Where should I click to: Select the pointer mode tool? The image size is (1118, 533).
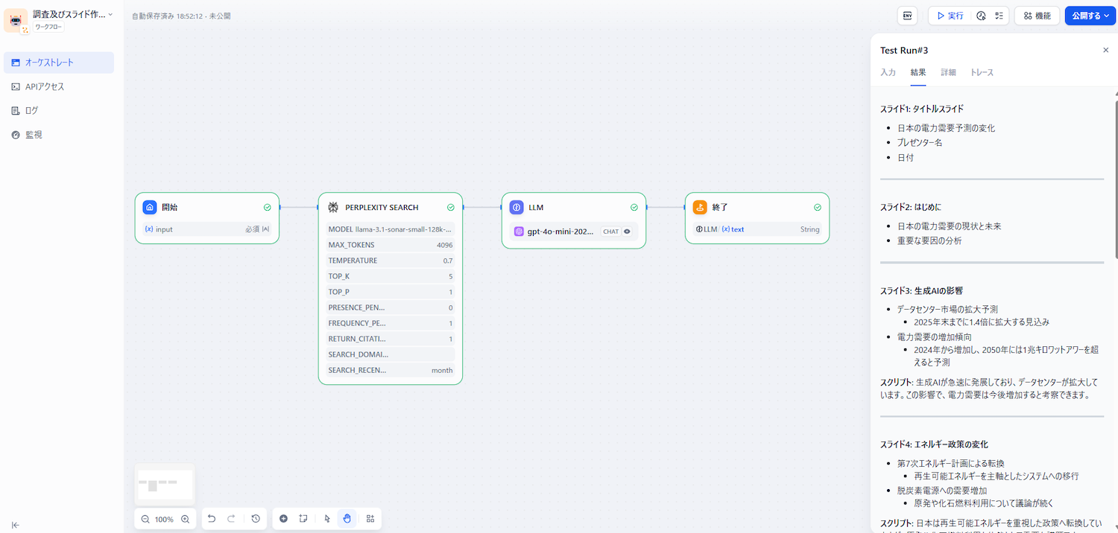327,519
